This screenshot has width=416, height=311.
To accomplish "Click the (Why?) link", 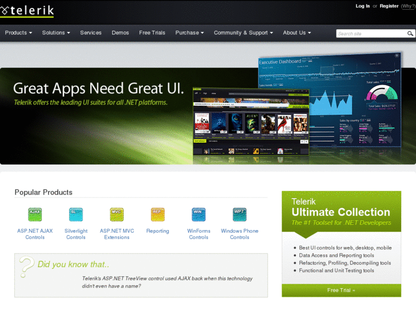I will click(x=408, y=6).
